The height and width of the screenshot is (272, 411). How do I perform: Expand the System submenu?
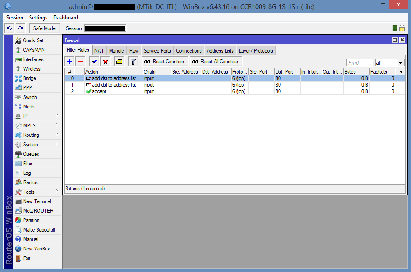point(38,144)
